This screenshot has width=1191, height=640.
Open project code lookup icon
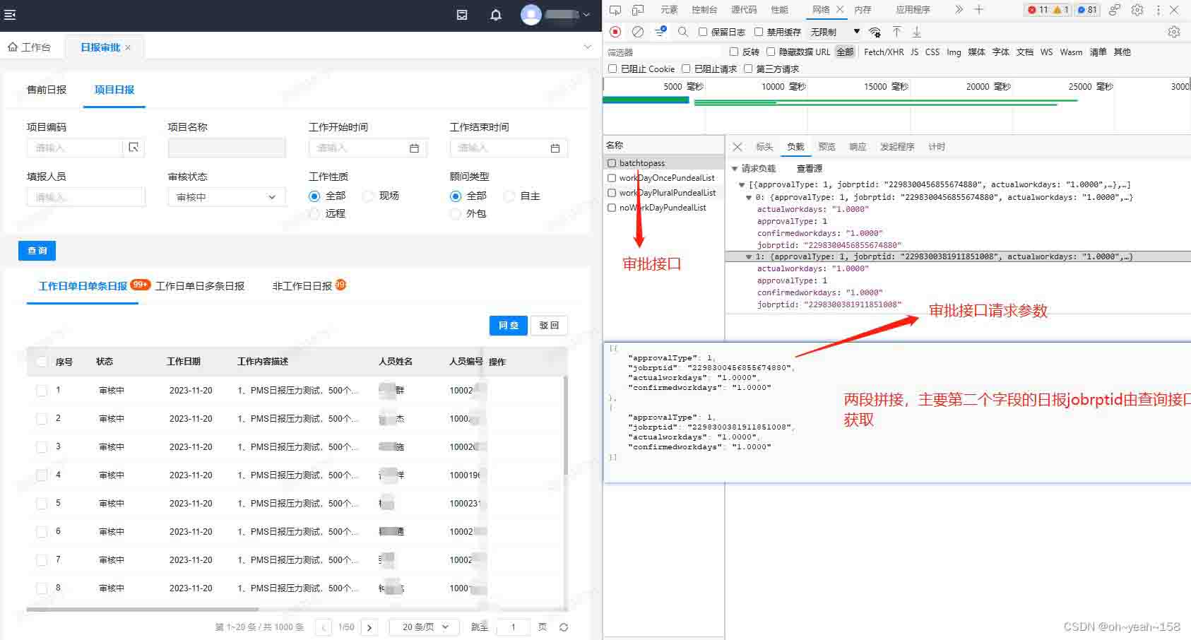click(134, 147)
